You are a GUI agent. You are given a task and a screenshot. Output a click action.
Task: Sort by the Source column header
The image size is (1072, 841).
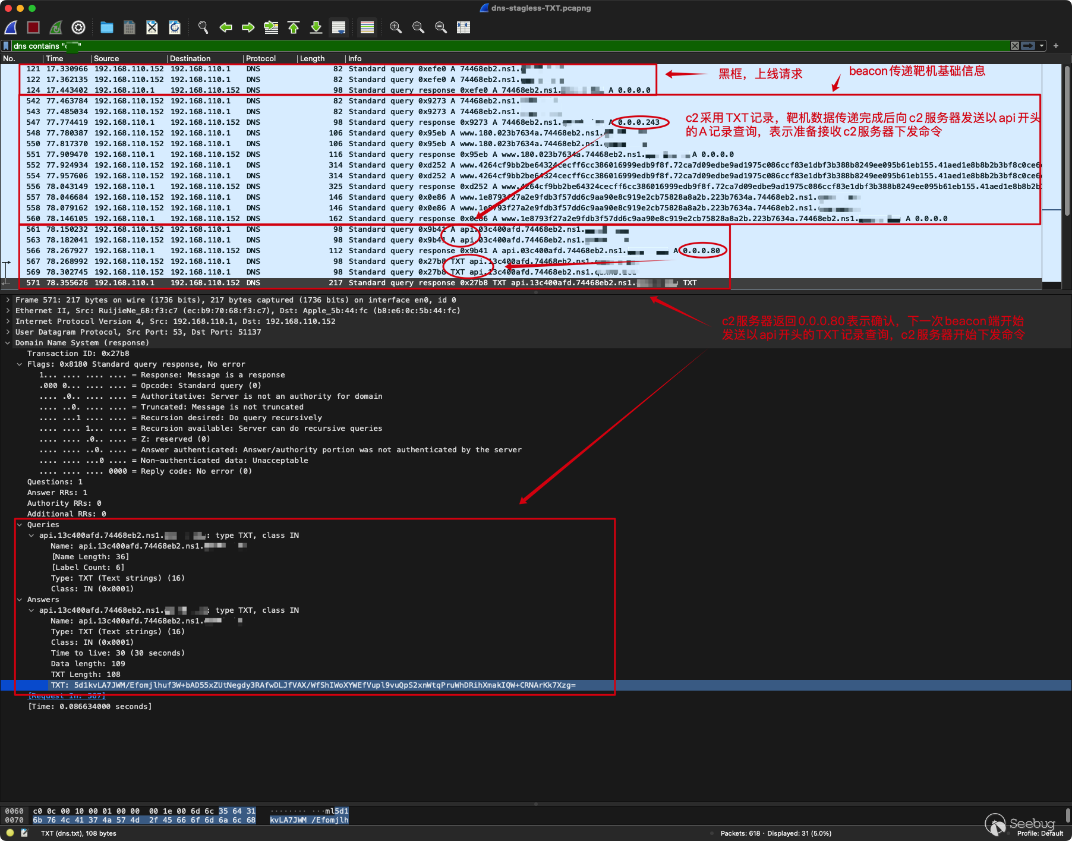point(106,58)
